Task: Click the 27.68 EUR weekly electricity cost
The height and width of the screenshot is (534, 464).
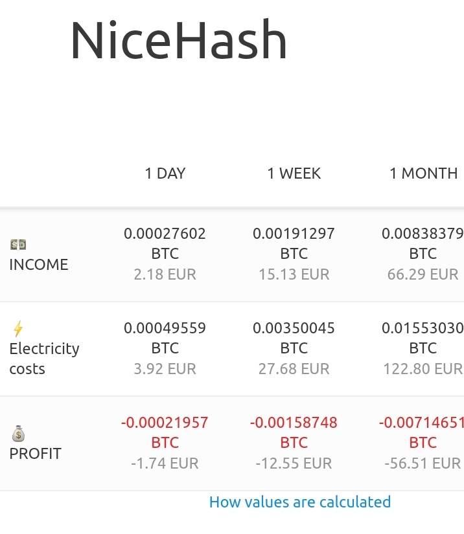Action: pyautogui.click(x=294, y=369)
